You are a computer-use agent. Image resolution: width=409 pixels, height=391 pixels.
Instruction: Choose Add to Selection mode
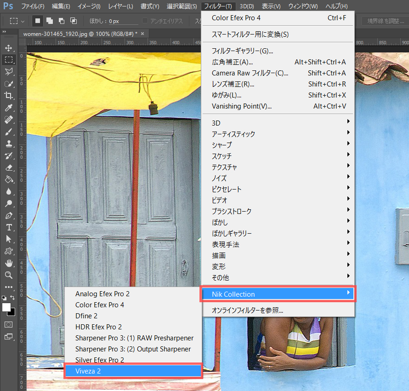(50, 21)
